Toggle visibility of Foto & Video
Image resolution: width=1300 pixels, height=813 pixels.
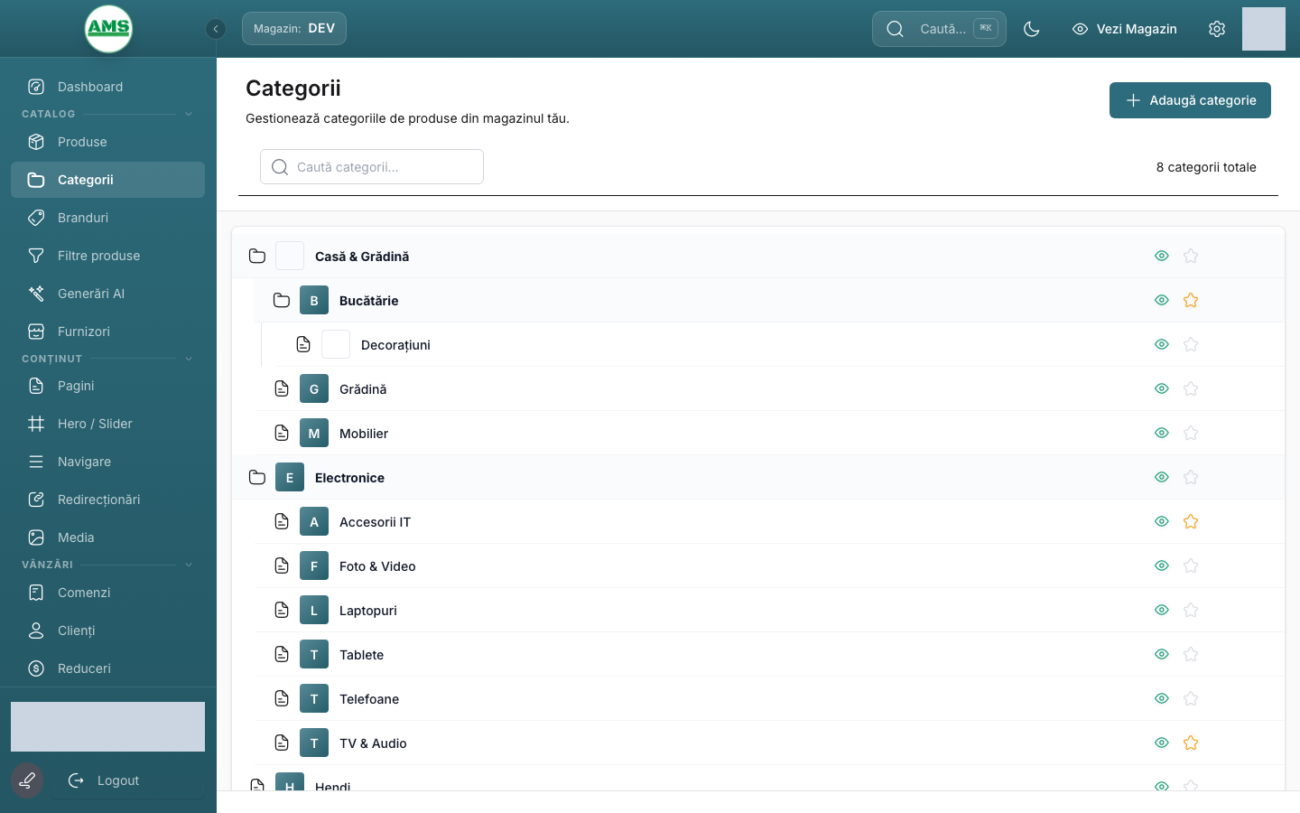[x=1162, y=566]
